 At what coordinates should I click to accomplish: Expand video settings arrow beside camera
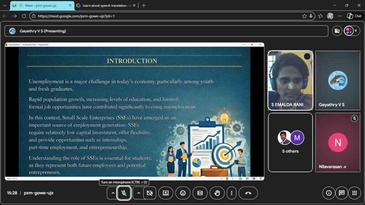(139, 193)
